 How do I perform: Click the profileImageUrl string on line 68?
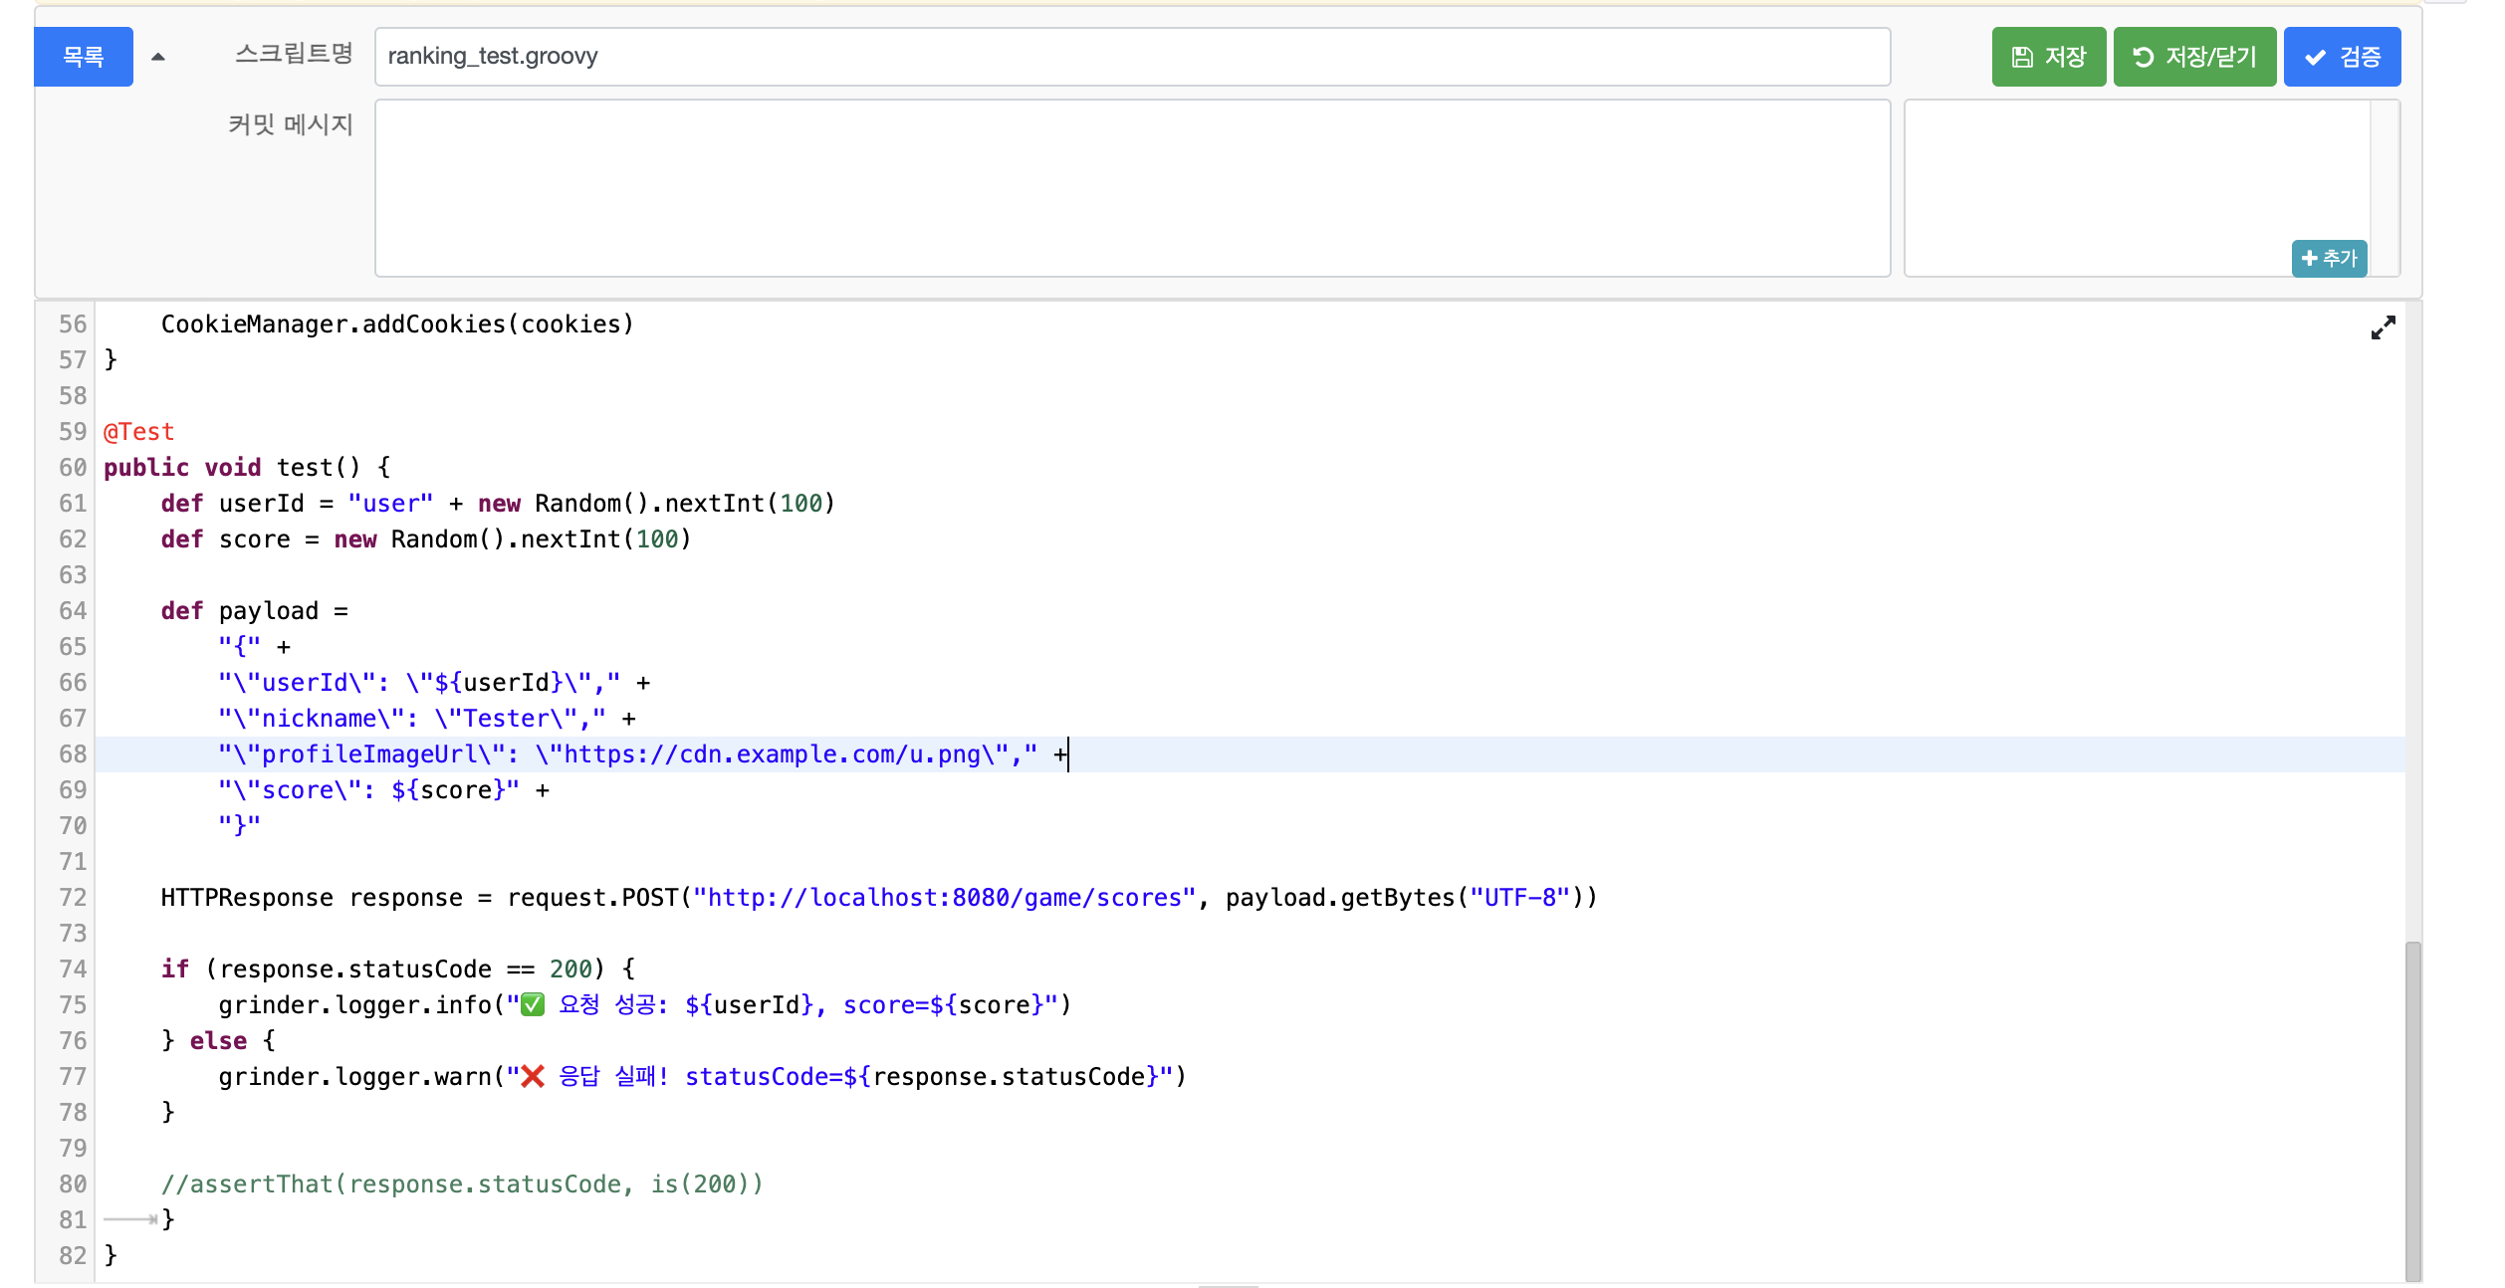(627, 754)
